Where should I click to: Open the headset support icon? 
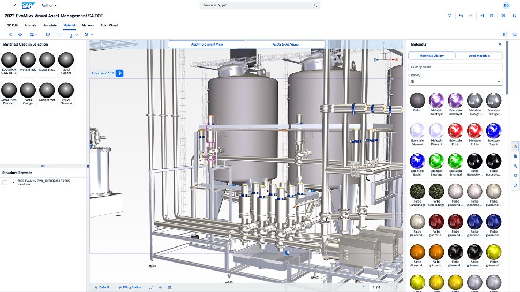coord(514,16)
